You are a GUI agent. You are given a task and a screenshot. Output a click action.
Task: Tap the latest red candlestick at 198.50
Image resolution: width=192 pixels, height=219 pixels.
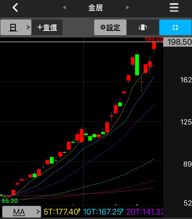(x=154, y=46)
